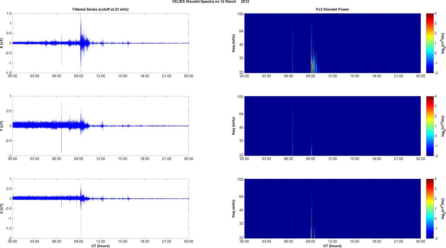
Task: Click the sharp spike before 07:00 in Y series
Action: click(62, 127)
